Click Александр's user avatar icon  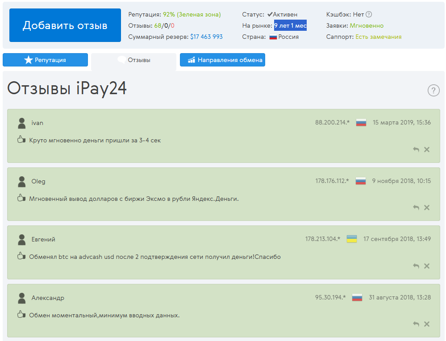click(x=21, y=298)
